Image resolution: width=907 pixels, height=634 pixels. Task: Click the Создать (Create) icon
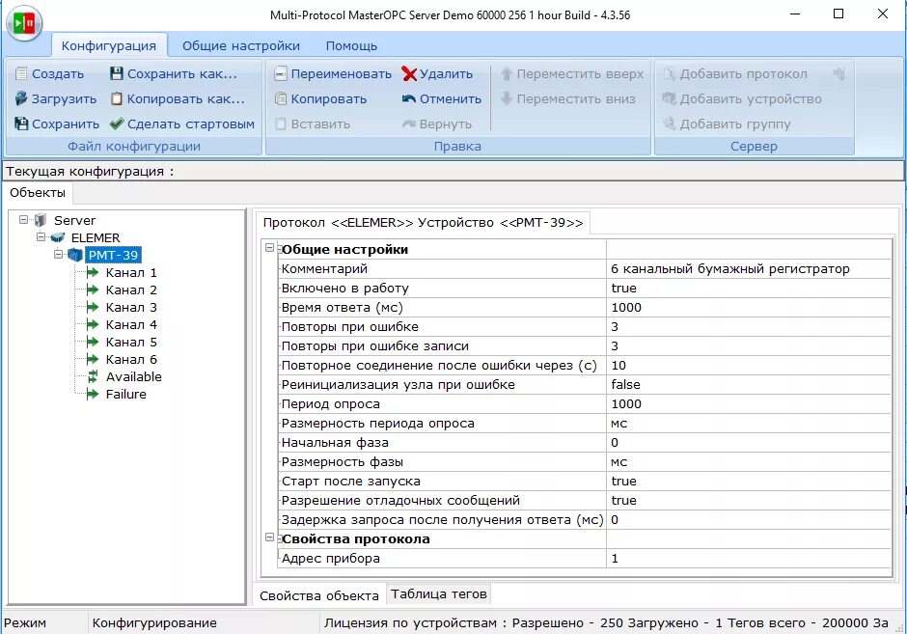pos(21,73)
